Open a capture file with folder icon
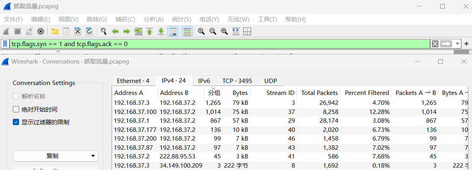The image size is (472, 170). click(55, 31)
